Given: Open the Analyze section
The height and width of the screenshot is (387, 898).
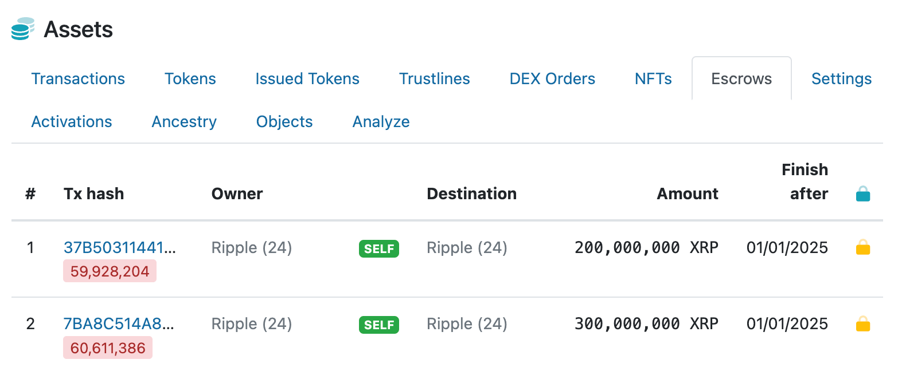Looking at the screenshot, I should (381, 121).
